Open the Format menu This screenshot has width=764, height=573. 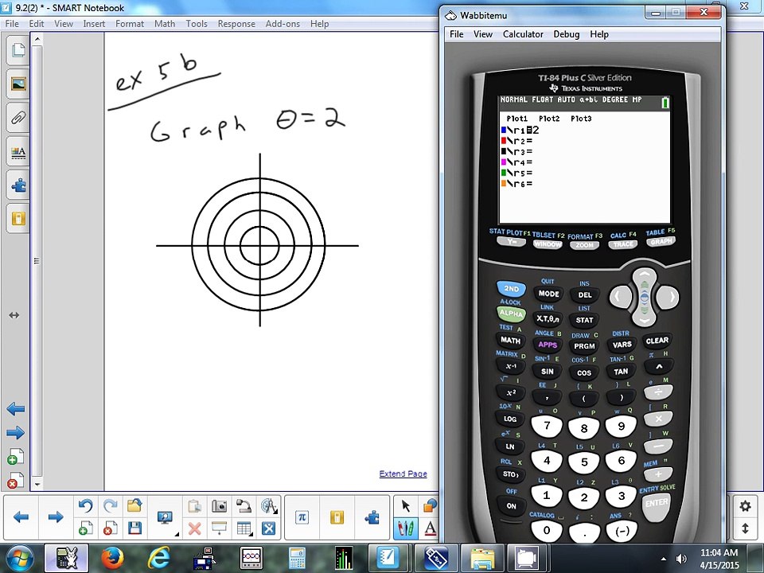tap(130, 23)
